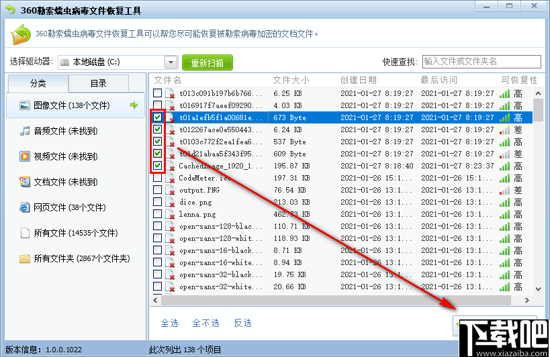The width and height of the screenshot is (550, 357).
Task: Click the web files browser icon
Action: (x=25, y=207)
